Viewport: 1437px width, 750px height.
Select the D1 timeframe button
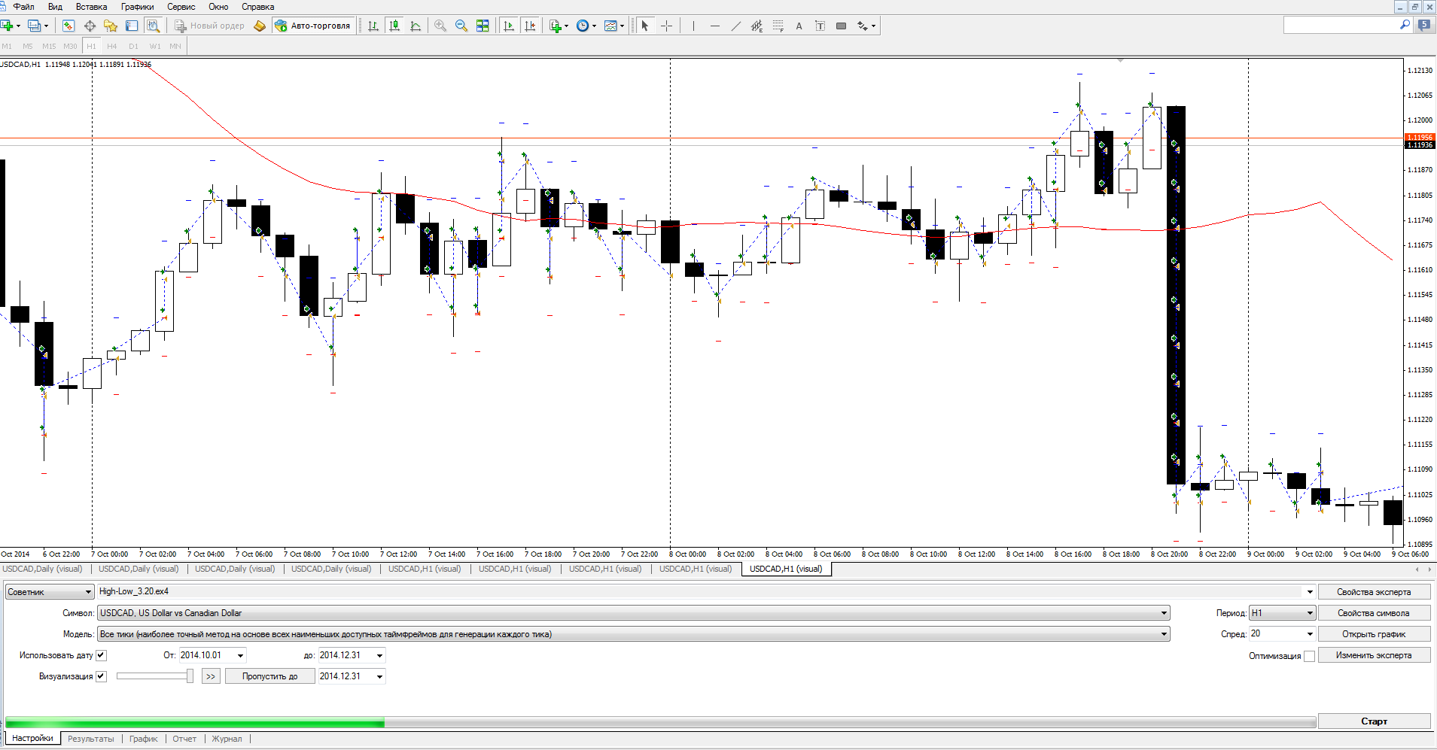click(x=133, y=46)
